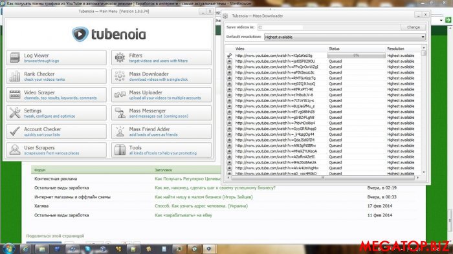
Task: Open Tools panel icon
Action: [120, 150]
